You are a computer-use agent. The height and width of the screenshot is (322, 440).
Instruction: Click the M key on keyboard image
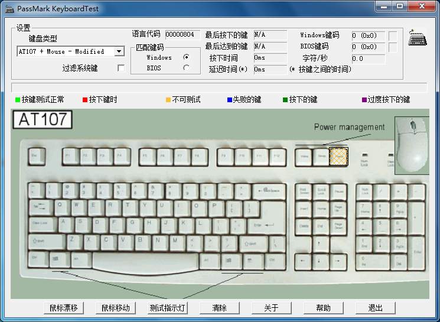177,242
